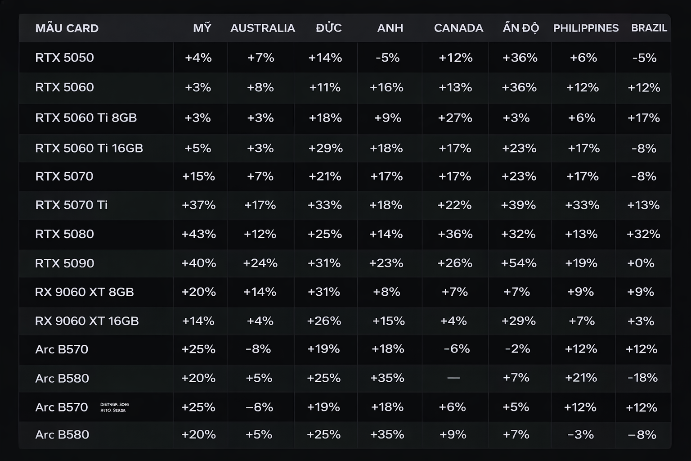Select the RX 9060 XT 16GB row label
Screen dimensions: 691x461
(x=86, y=321)
